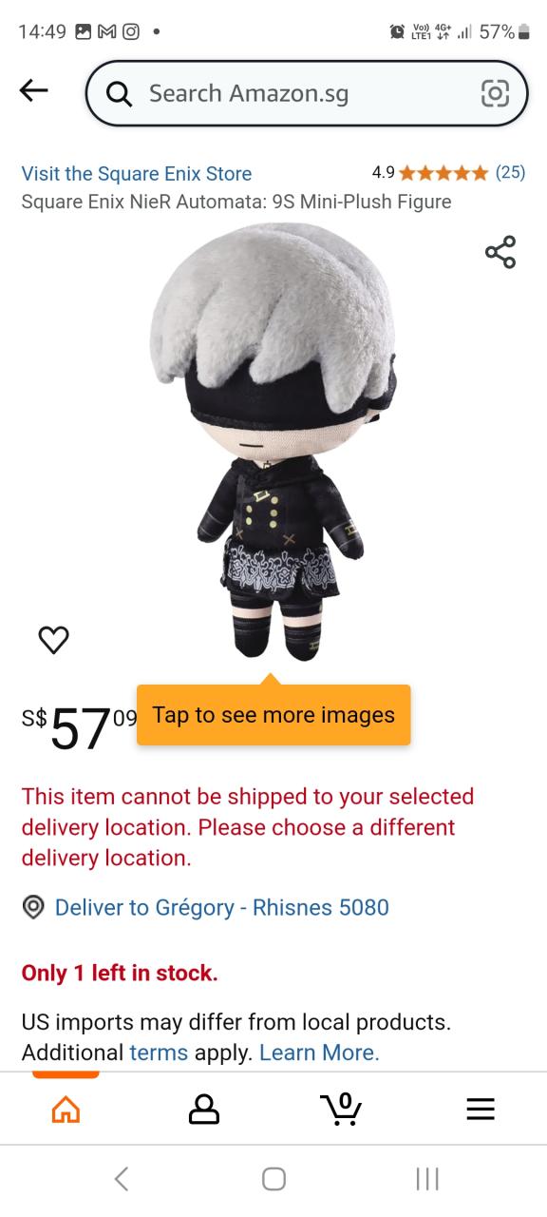This screenshot has height=1217, width=547.
Task: Tap Android system back button
Action: (x=122, y=1179)
